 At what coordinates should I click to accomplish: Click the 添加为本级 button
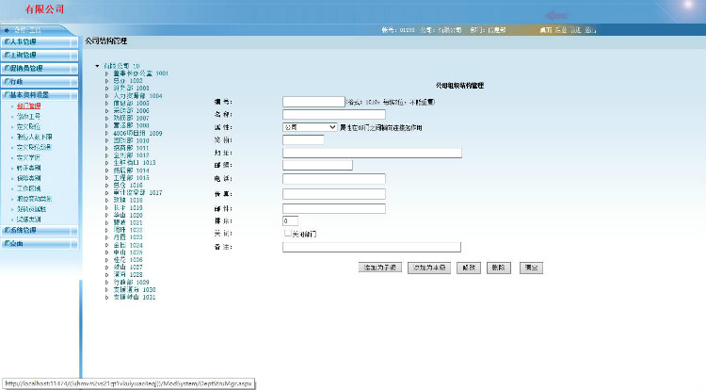429,268
